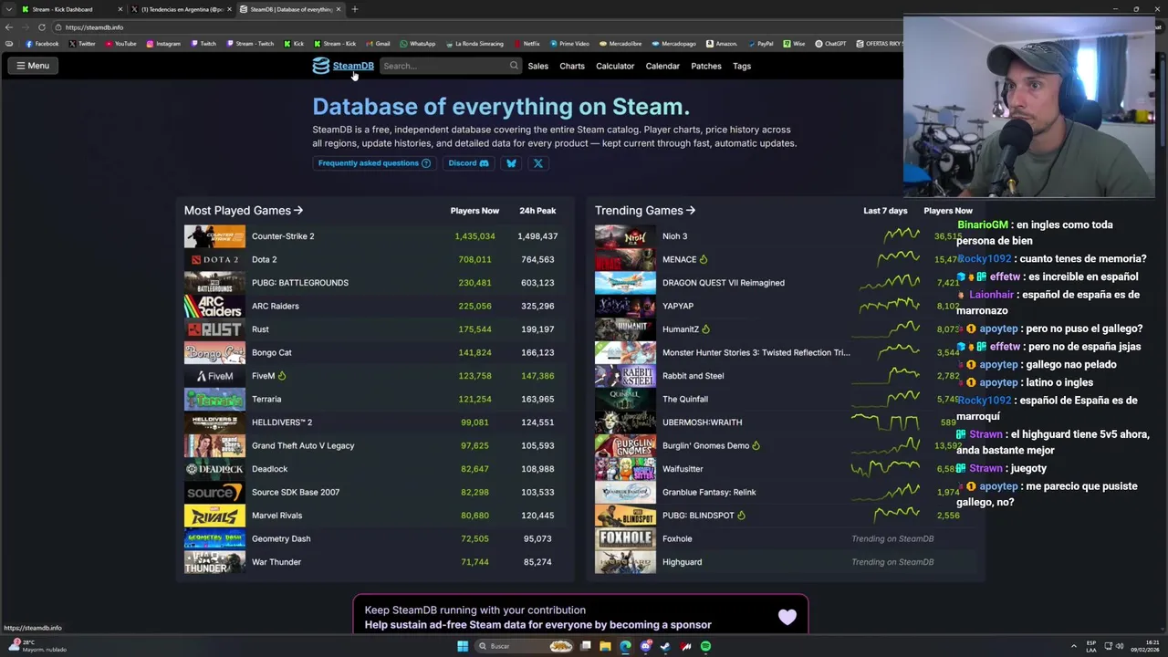Click the Foxhole logo thumbnail

625,538
